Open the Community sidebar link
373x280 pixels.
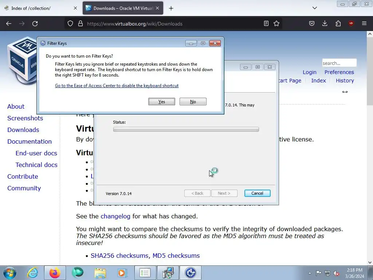(24, 188)
